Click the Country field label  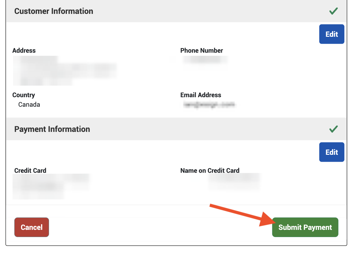coord(24,95)
